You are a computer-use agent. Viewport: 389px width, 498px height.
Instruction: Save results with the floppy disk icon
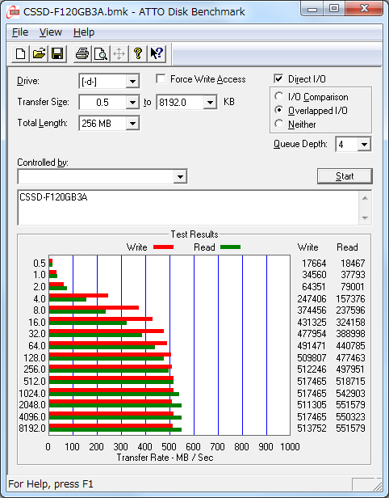coord(57,53)
